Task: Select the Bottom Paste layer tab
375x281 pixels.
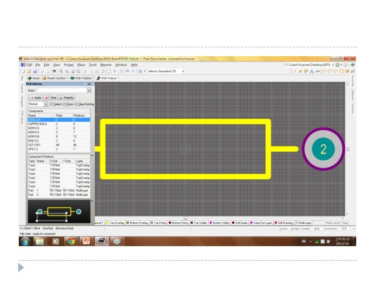Action: (x=178, y=223)
